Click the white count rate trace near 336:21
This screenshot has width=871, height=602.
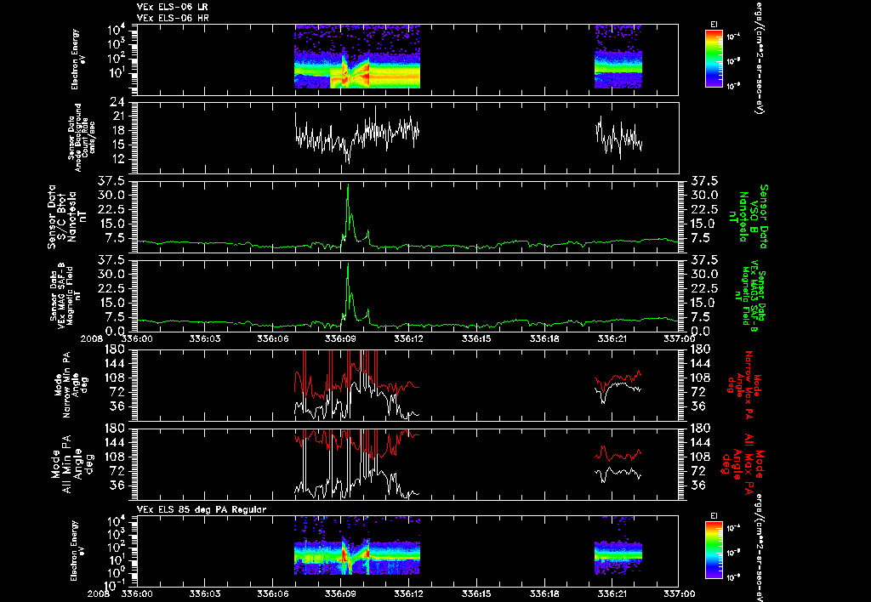(x=618, y=139)
